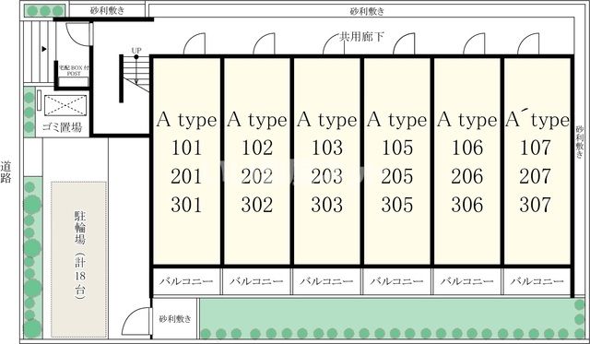Click room number 201
This screenshot has width=590, height=344.
(186, 176)
